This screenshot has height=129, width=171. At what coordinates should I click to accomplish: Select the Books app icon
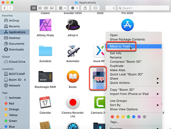73,77
